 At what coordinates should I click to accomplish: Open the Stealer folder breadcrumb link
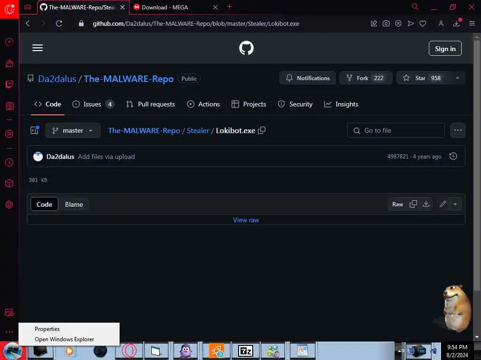(198, 130)
